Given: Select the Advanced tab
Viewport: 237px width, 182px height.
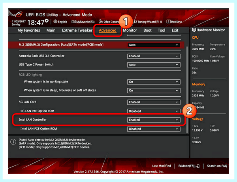Looking at the screenshot, I should (x=107, y=30).
